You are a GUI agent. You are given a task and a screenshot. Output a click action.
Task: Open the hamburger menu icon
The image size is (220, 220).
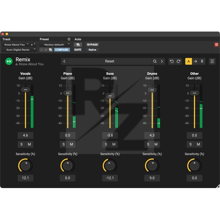click(x=212, y=61)
